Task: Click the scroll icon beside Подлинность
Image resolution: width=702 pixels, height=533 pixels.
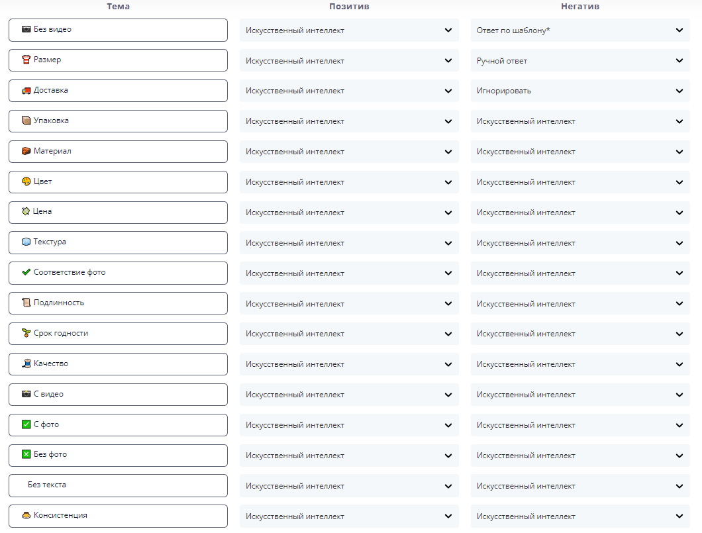Action: tap(26, 303)
